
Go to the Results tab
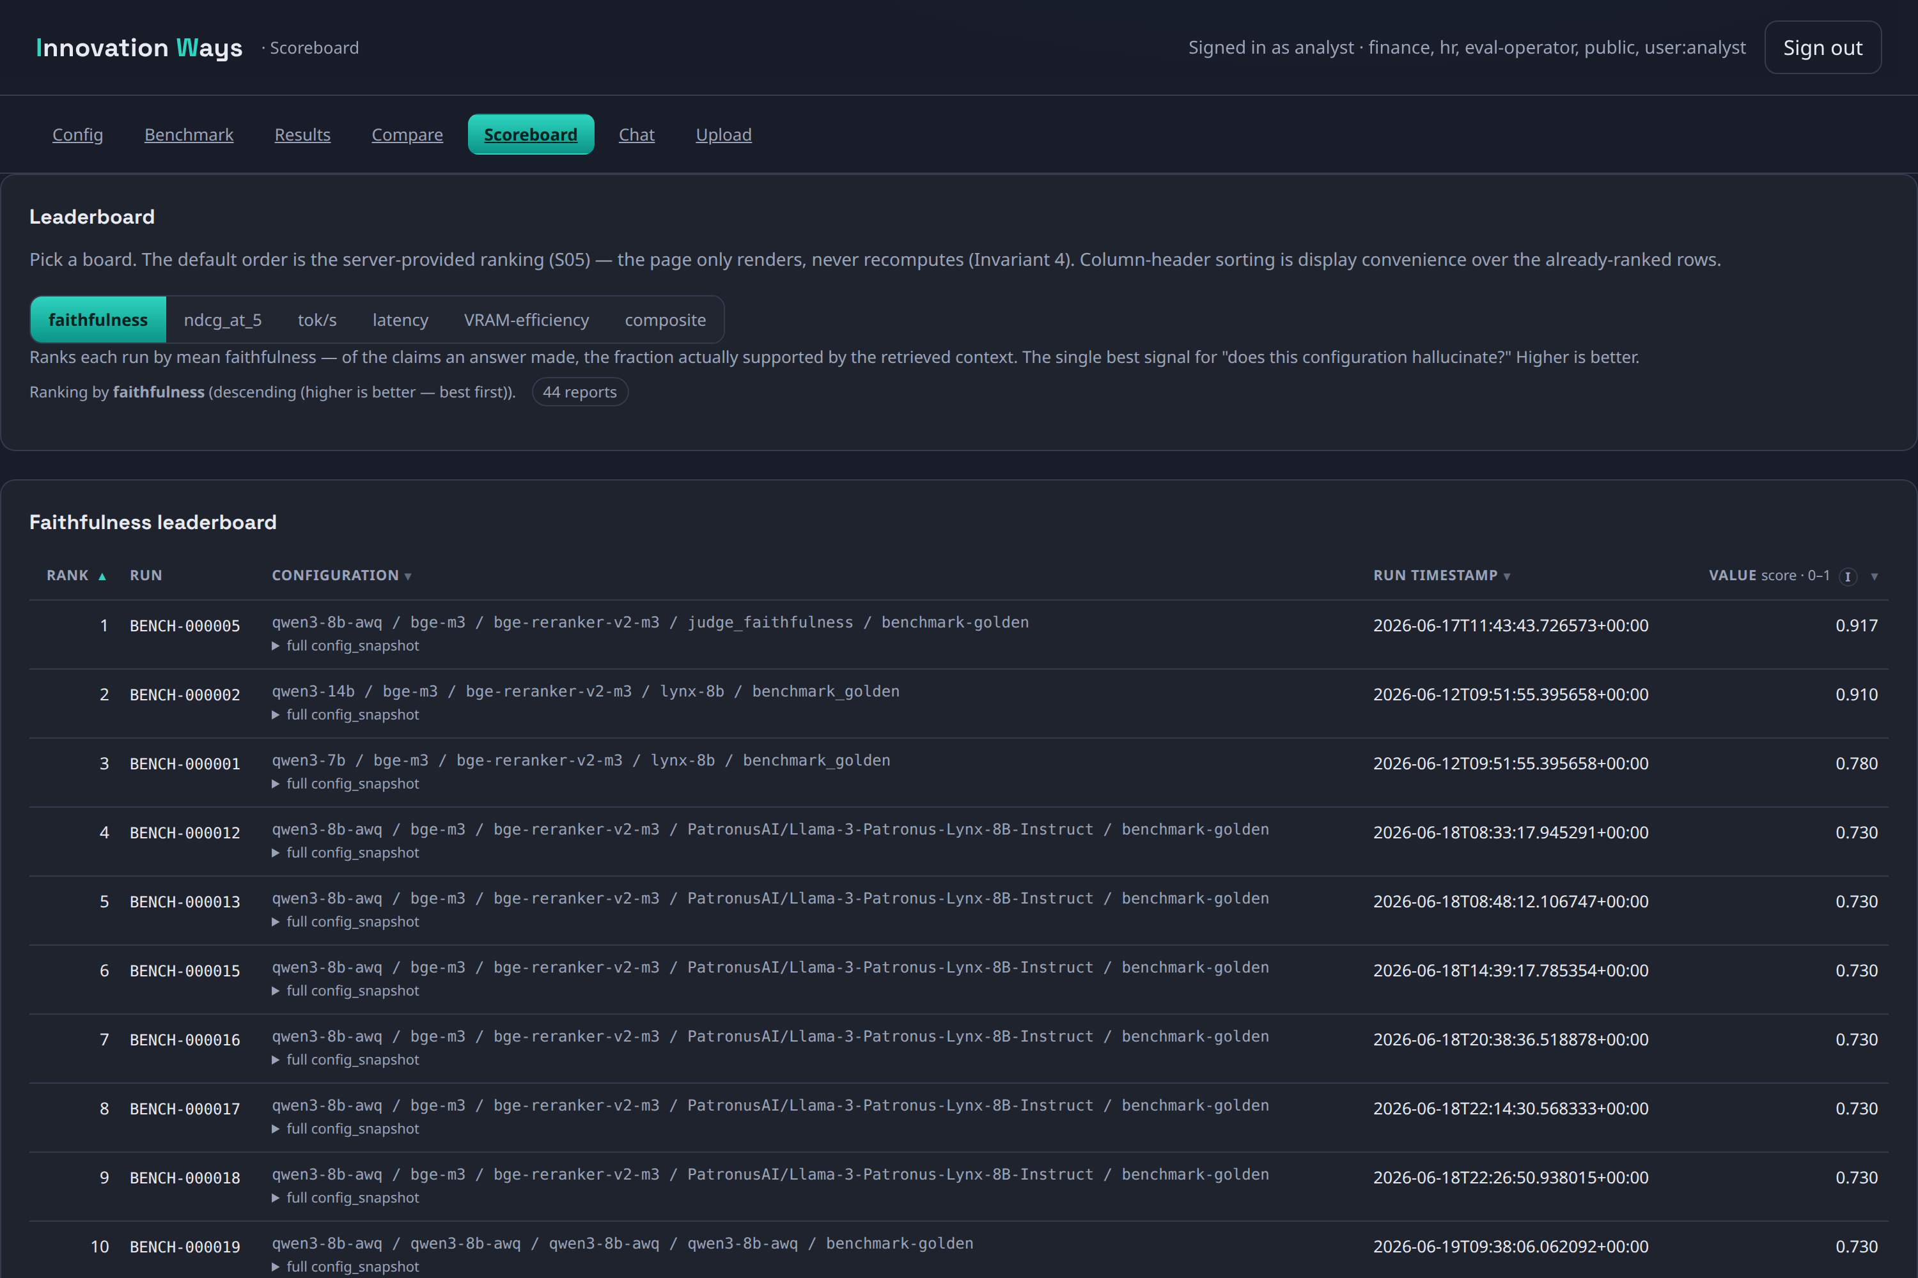click(x=302, y=134)
